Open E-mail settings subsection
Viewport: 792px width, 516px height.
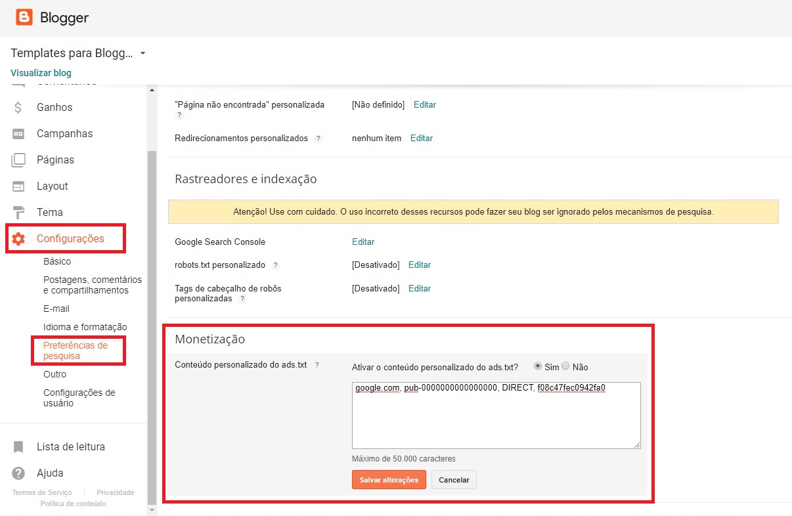(56, 309)
